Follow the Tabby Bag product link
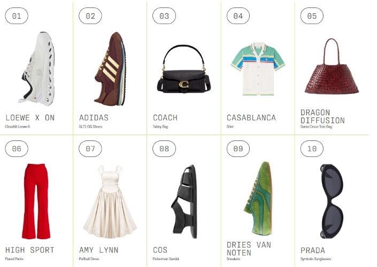377x267 pixels. pos(160,127)
